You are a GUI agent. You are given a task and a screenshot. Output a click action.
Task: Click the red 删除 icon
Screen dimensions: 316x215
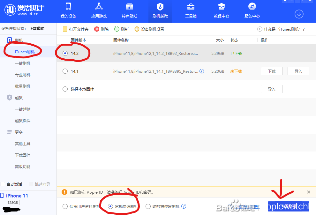[x=97, y=29]
